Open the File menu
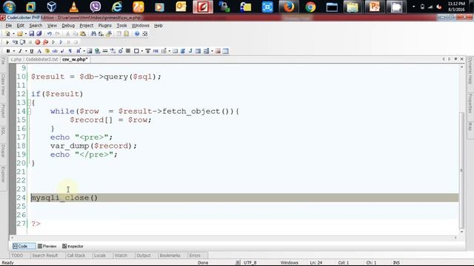Viewport: 474px width, 266px height. [x=8, y=26]
